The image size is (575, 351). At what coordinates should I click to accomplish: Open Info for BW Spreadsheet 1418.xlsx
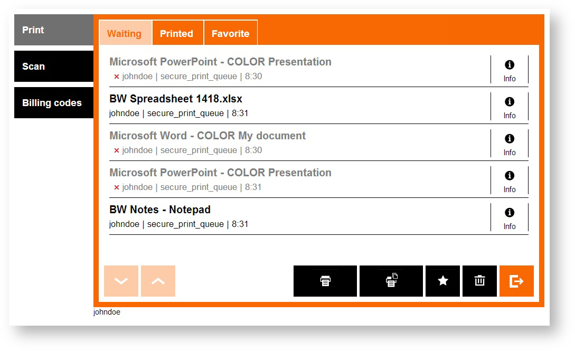509,107
